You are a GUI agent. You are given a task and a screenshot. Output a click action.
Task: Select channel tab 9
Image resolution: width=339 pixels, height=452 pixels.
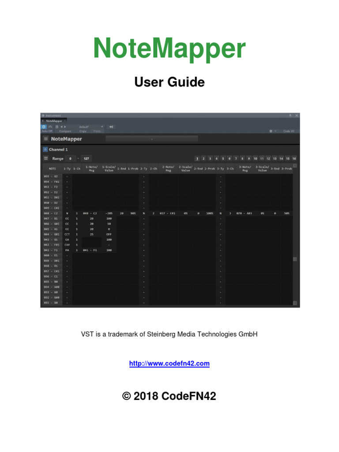[x=249, y=158]
